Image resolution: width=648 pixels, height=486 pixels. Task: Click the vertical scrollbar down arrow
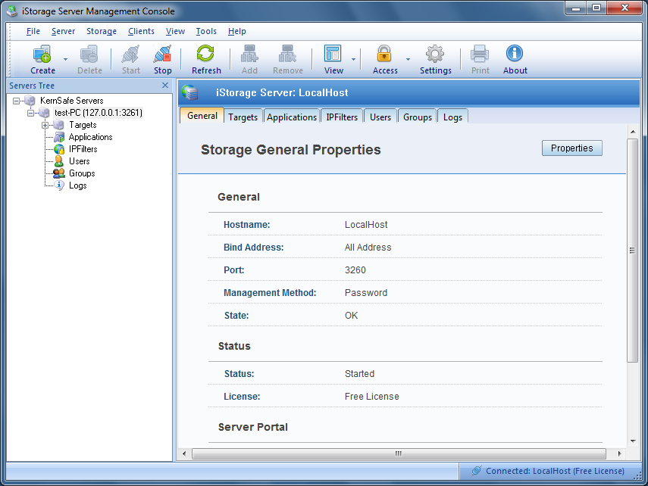[632, 441]
